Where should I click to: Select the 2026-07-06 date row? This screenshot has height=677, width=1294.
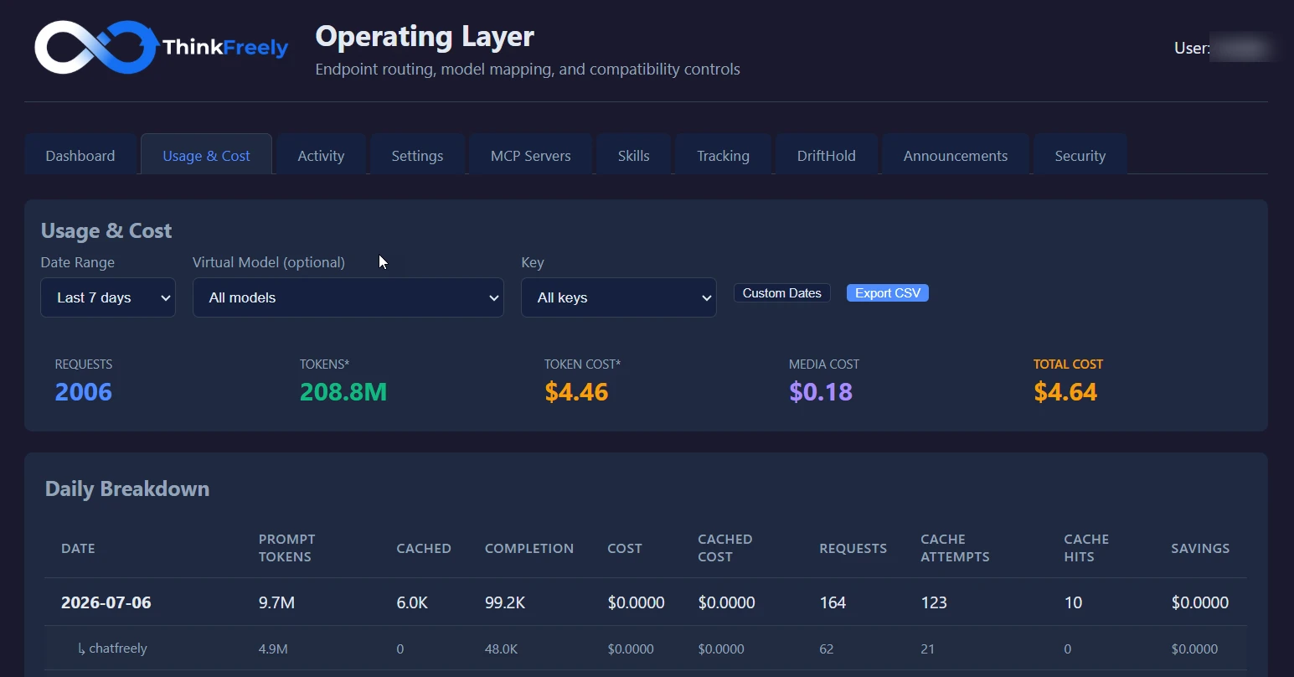(645, 602)
